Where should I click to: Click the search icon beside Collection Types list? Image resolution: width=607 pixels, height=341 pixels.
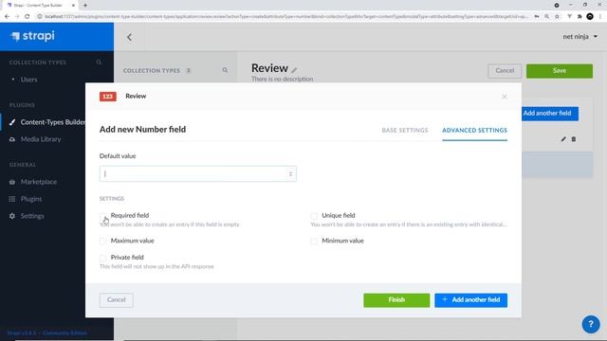pyautogui.click(x=225, y=70)
